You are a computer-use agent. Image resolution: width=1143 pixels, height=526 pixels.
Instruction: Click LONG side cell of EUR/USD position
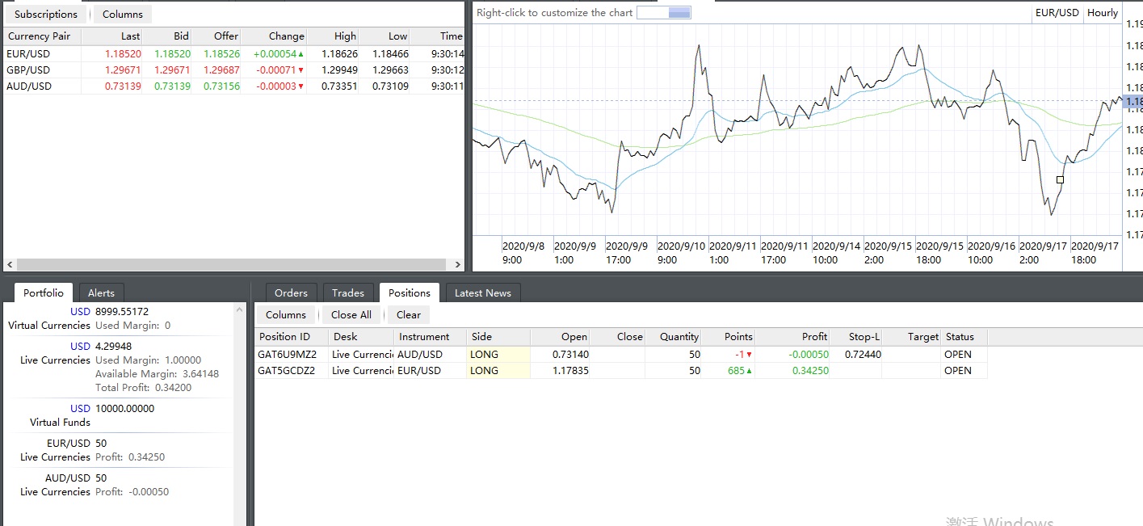(498, 370)
